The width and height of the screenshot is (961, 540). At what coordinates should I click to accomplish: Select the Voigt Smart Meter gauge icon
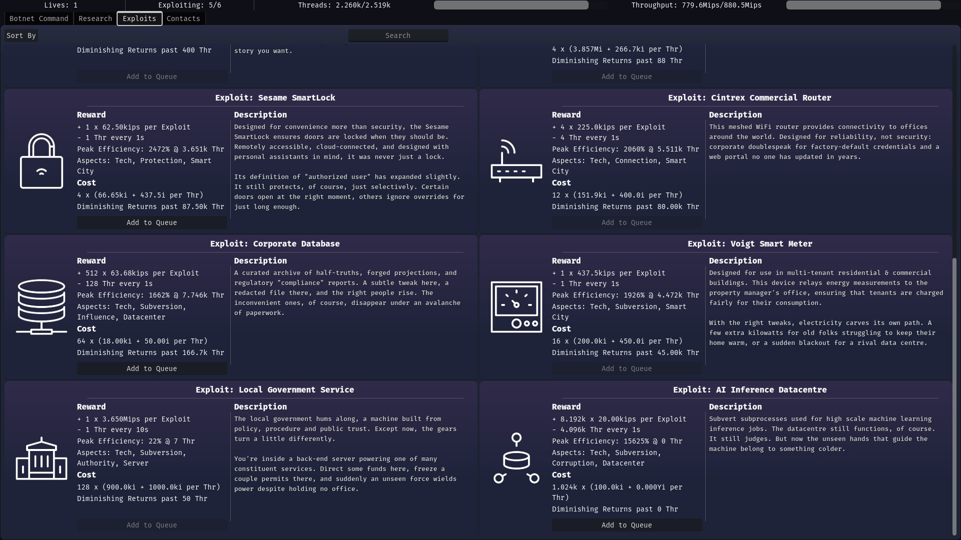[516, 306]
